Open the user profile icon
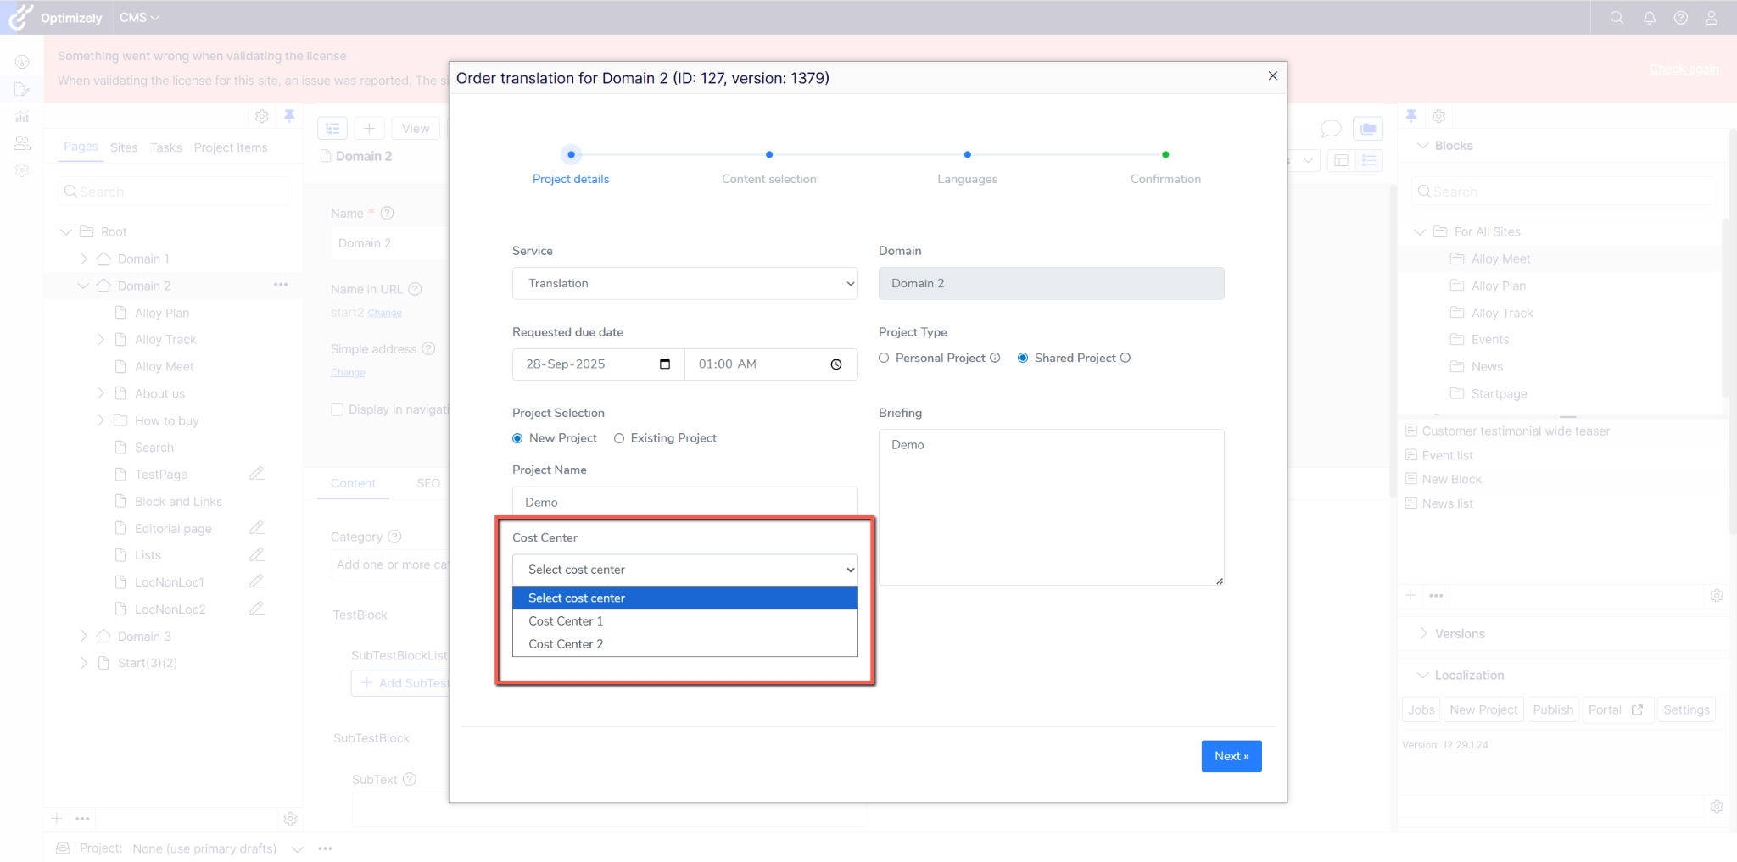The image size is (1737, 862). pos(1712,18)
